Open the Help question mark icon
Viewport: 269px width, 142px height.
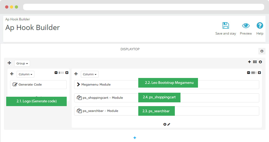[x=260, y=26]
